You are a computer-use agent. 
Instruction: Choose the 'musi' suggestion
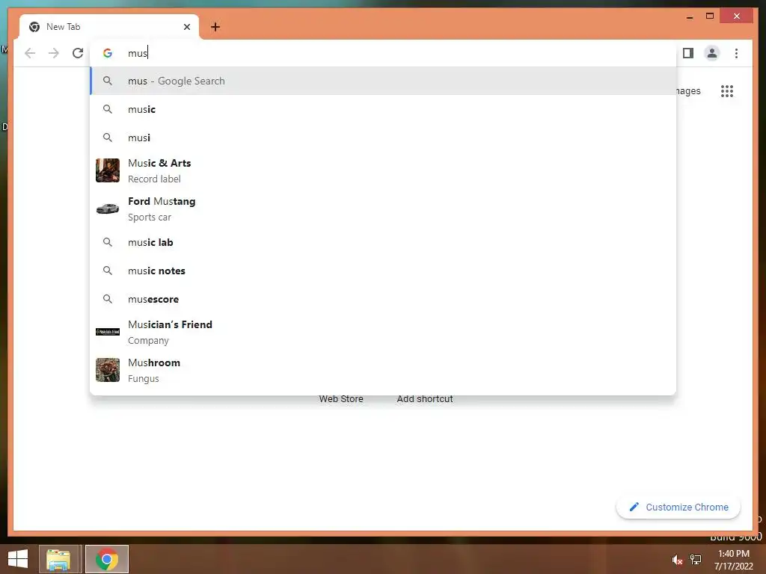click(x=383, y=138)
